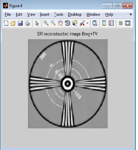Image resolution: width=138 pixels, height=150 pixels.
Task: Maximize the Figure 4 window
Action: coord(117,6)
